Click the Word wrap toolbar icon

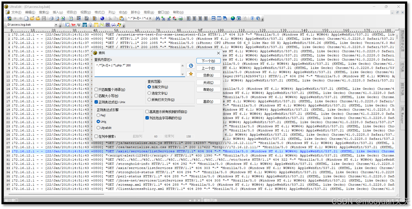(78, 18)
